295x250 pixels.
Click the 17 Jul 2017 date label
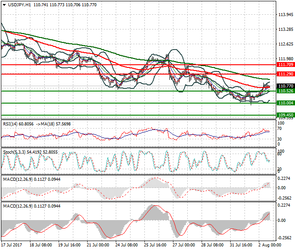tap(12, 245)
